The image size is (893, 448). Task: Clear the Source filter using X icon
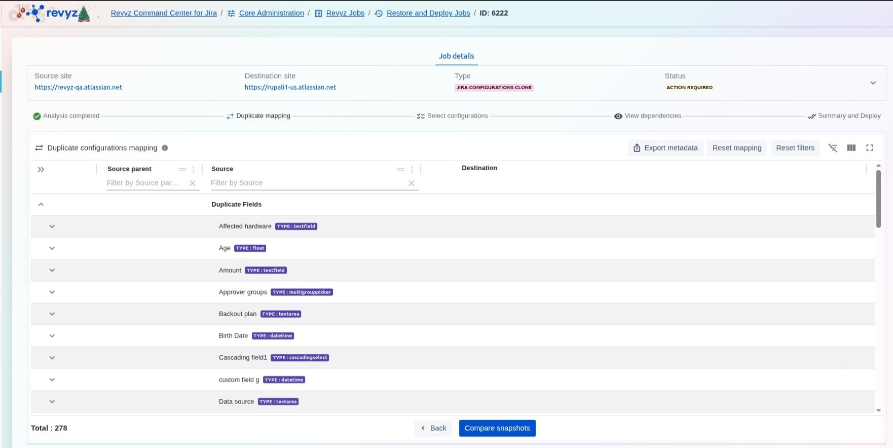tap(412, 183)
